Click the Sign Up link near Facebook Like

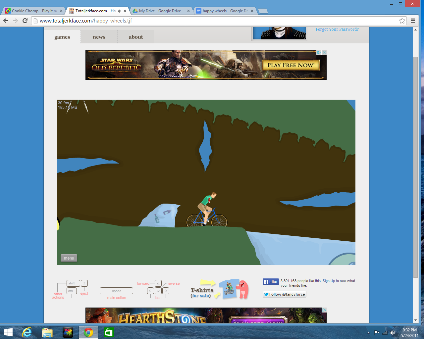[329, 281]
